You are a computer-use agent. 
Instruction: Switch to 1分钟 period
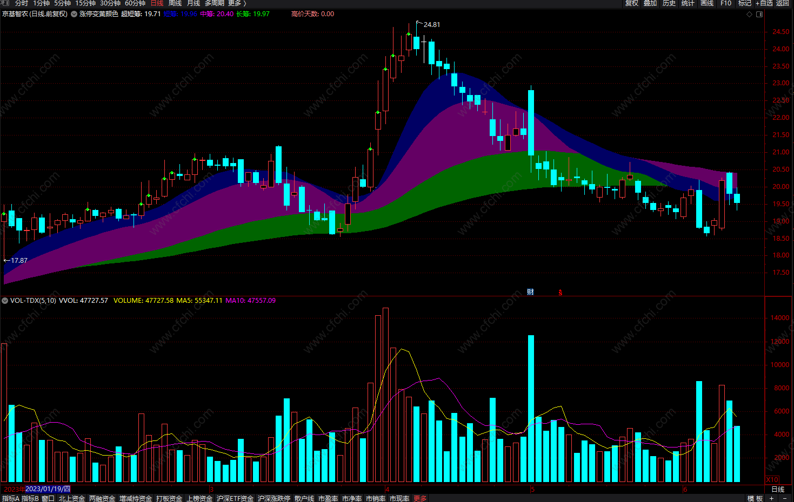click(41, 3)
